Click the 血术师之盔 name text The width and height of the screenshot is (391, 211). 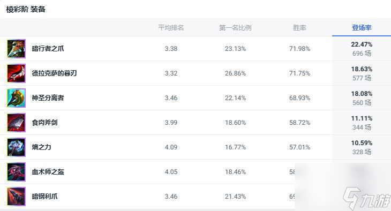pyautogui.click(x=48, y=171)
